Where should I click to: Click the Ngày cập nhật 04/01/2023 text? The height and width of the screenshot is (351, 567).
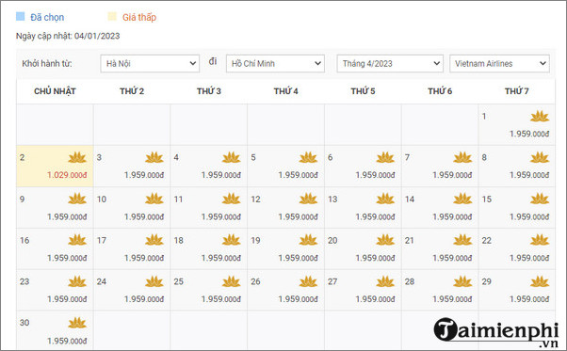point(68,36)
